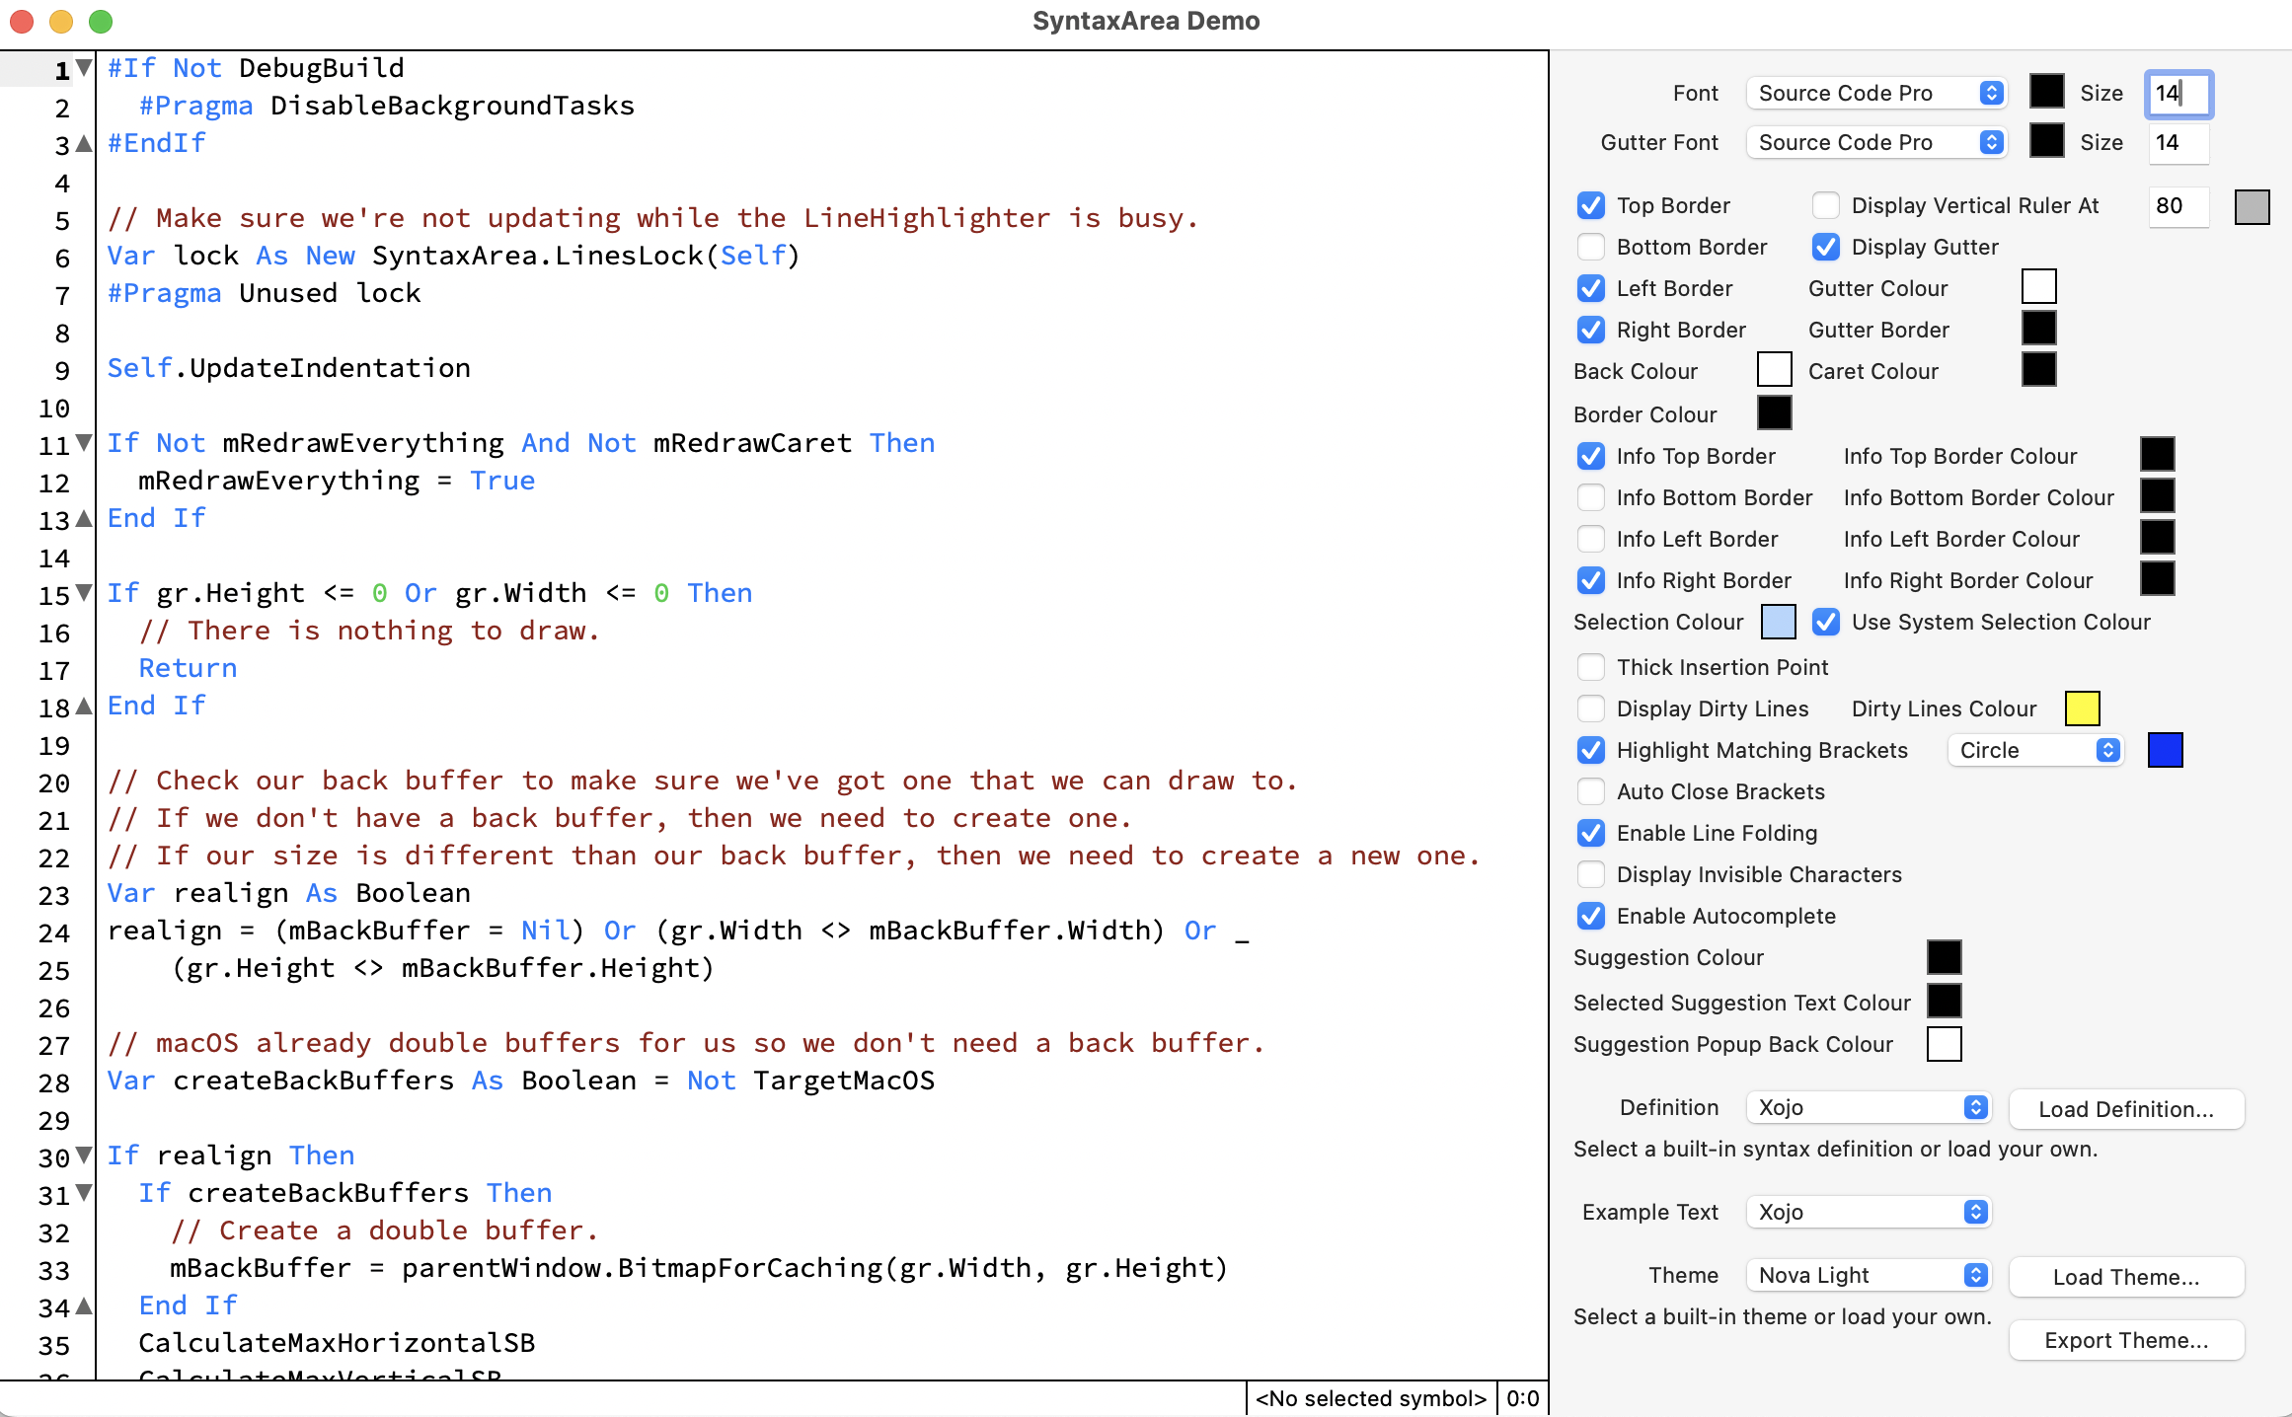
Task: Open the Font dropdown showing Source Code Pro
Action: point(1875,93)
